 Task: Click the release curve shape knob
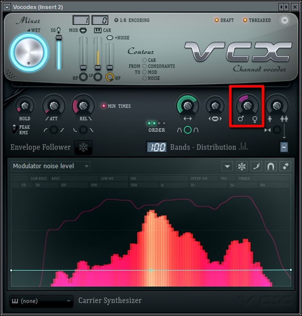pyautogui.click(x=83, y=130)
